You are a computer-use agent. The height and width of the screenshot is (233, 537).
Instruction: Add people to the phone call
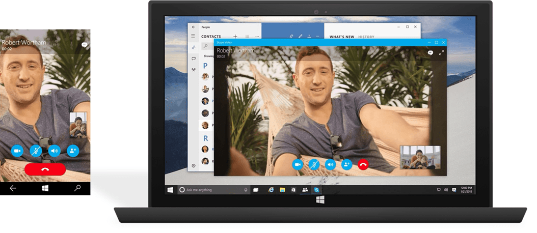pyautogui.click(x=73, y=151)
